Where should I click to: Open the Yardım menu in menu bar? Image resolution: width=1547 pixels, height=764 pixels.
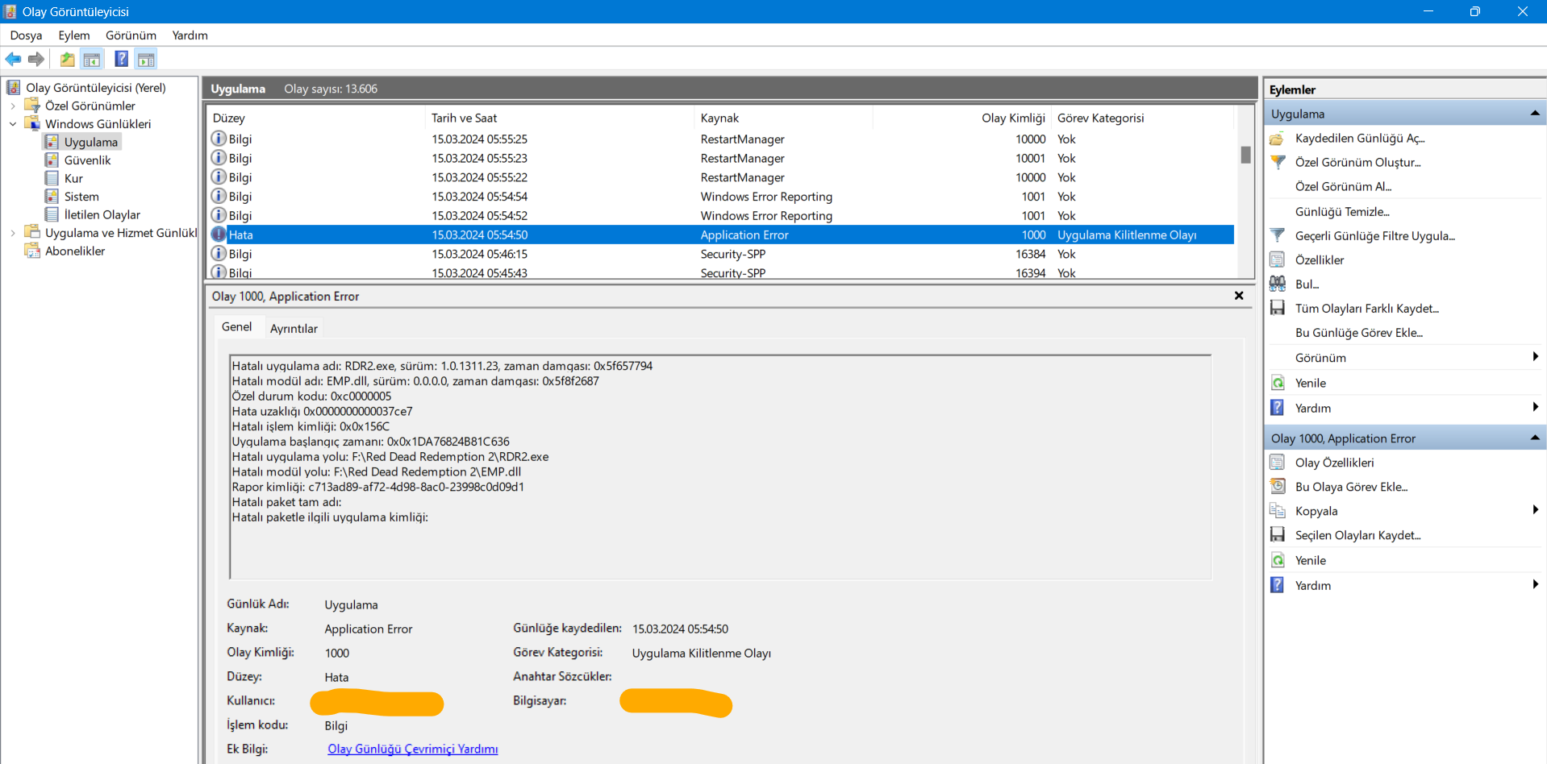190,35
